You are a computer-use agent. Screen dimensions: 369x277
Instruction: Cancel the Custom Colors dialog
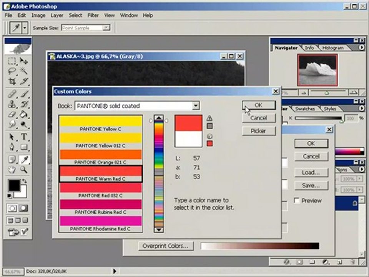pyautogui.click(x=258, y=118)
